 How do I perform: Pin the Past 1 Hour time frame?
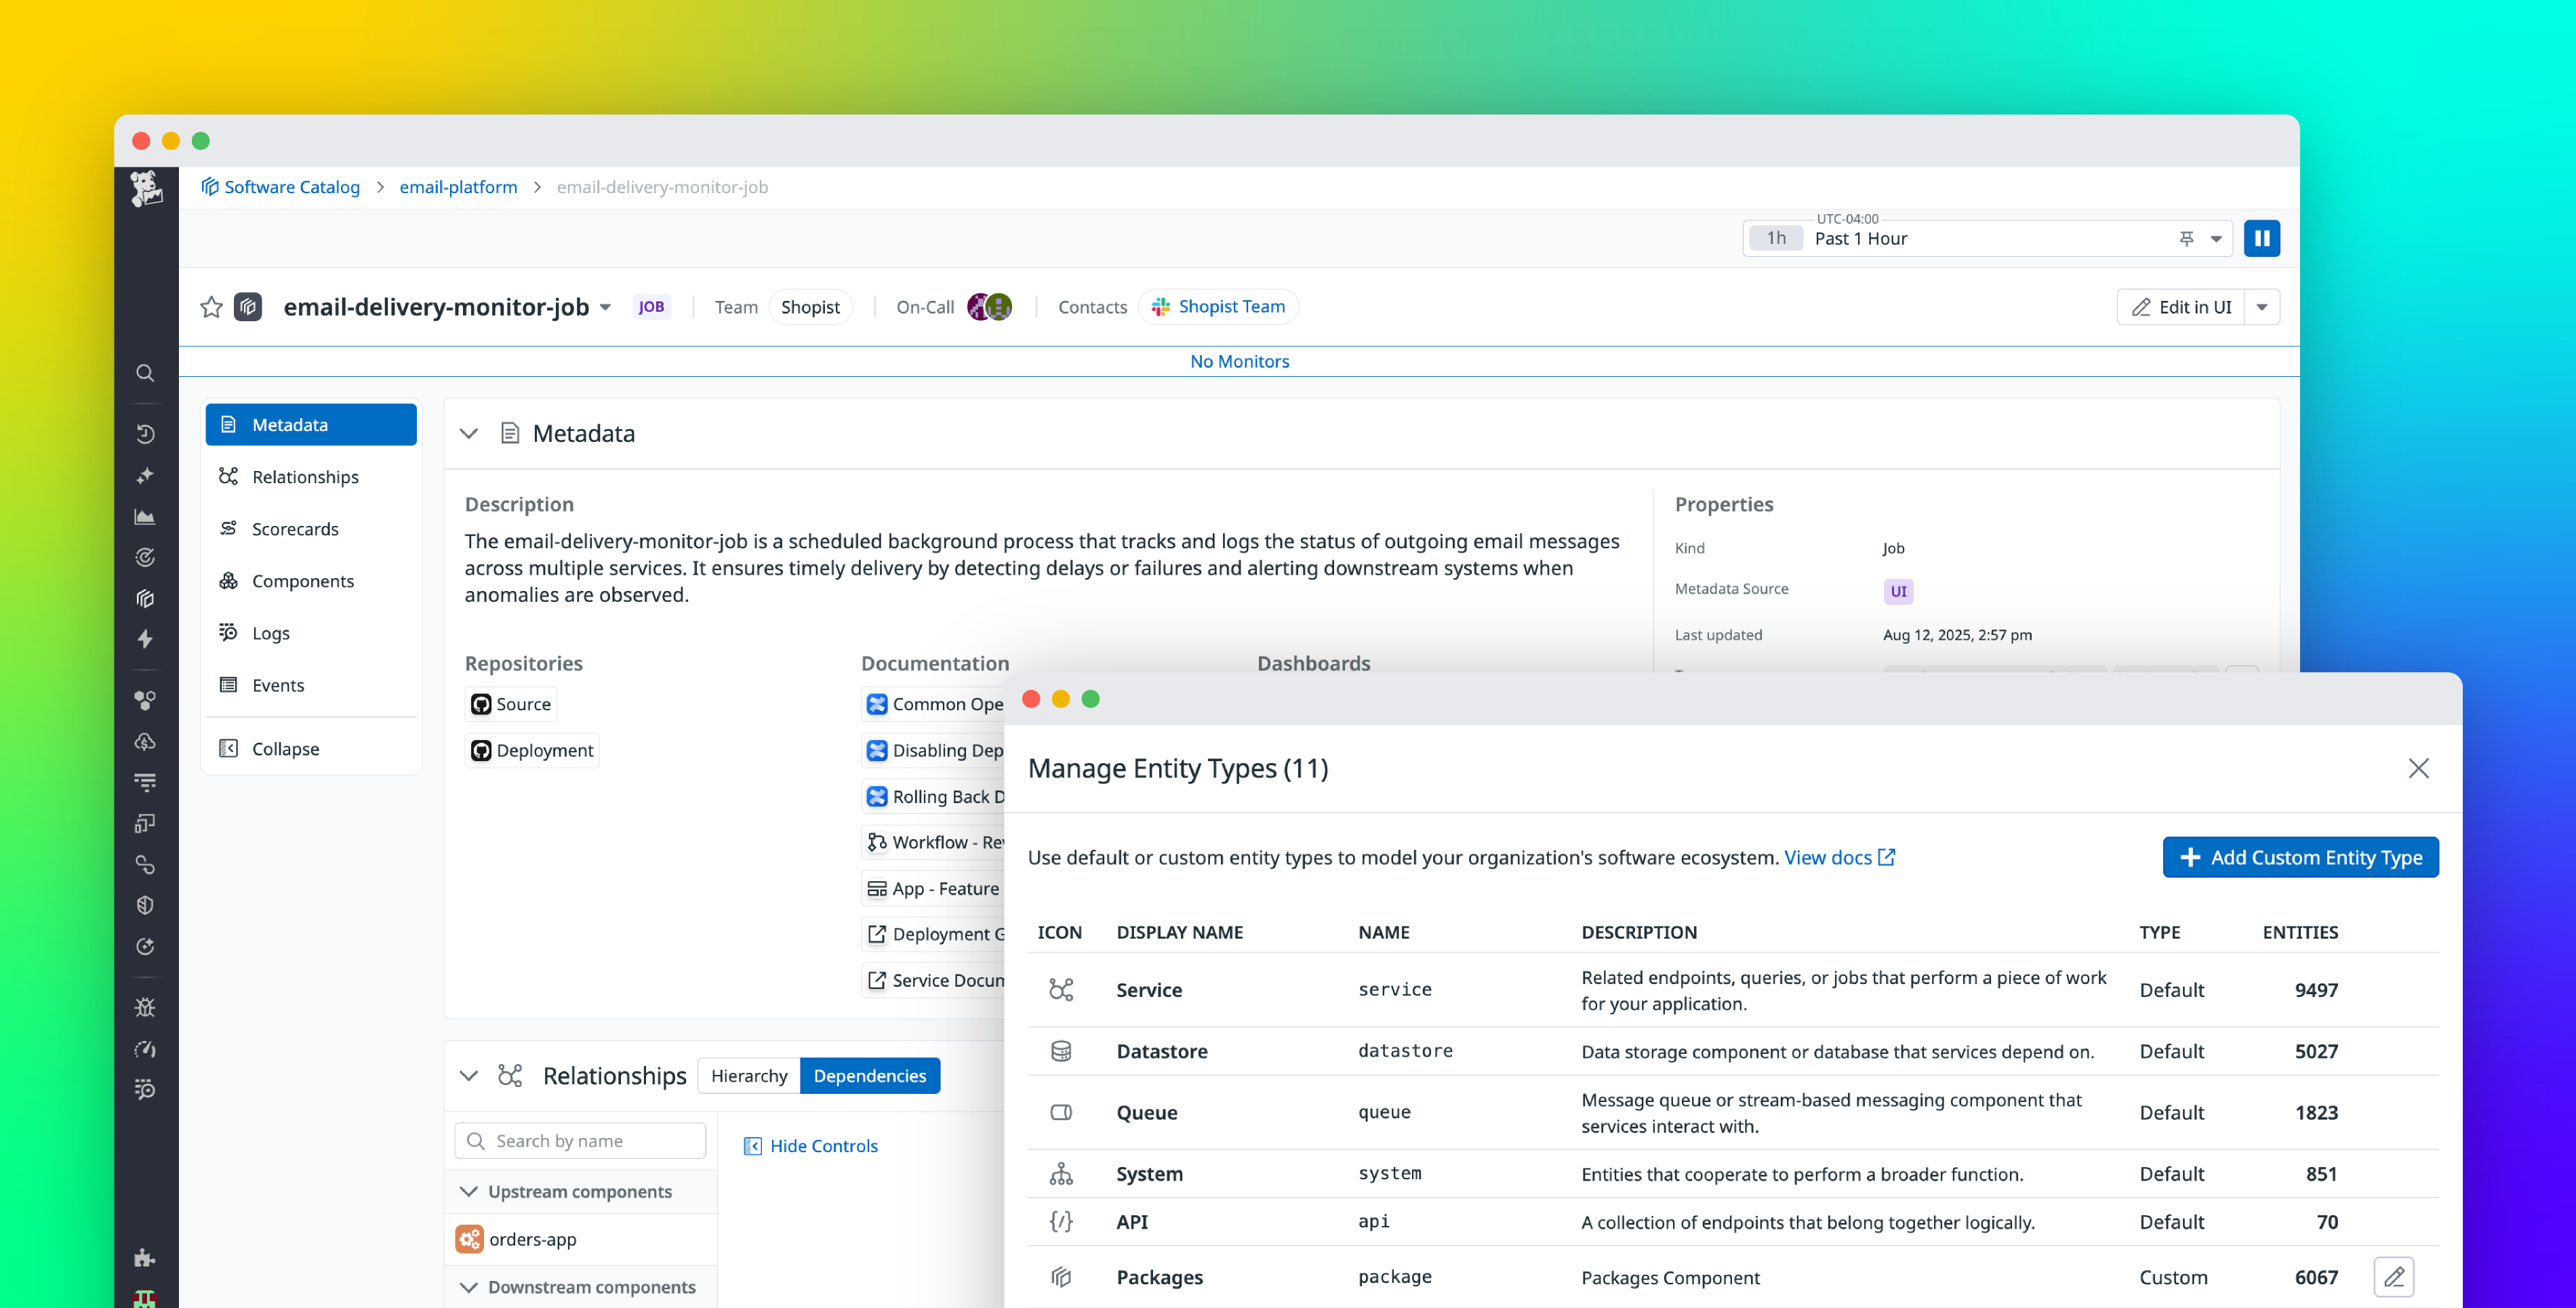[2186, 238]
